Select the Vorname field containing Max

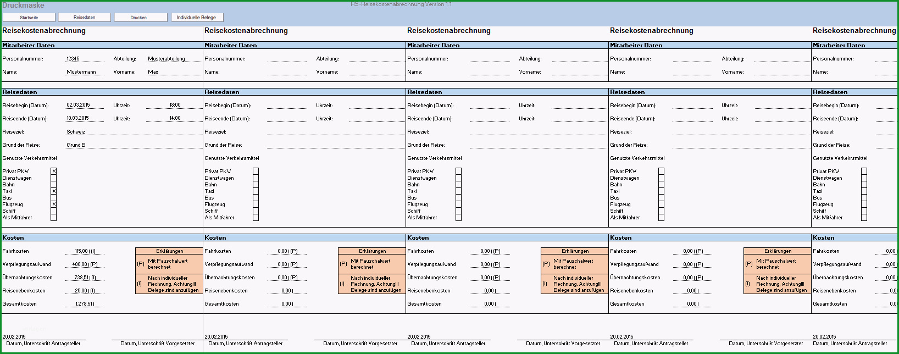pos(174,71)
